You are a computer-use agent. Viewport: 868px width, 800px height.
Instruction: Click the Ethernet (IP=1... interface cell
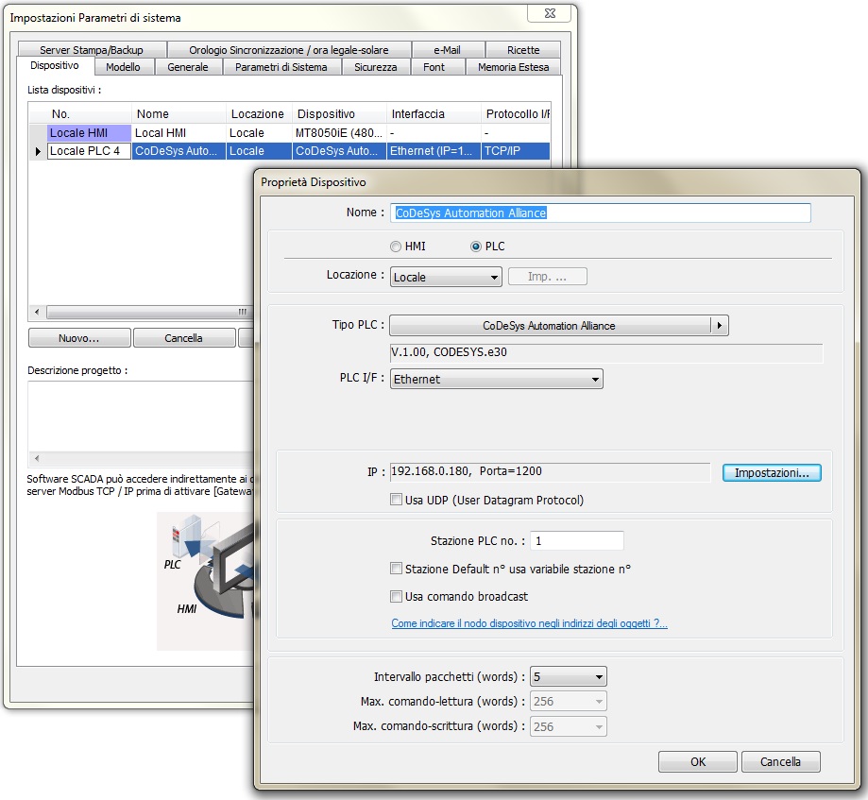(x=434, y=151)
